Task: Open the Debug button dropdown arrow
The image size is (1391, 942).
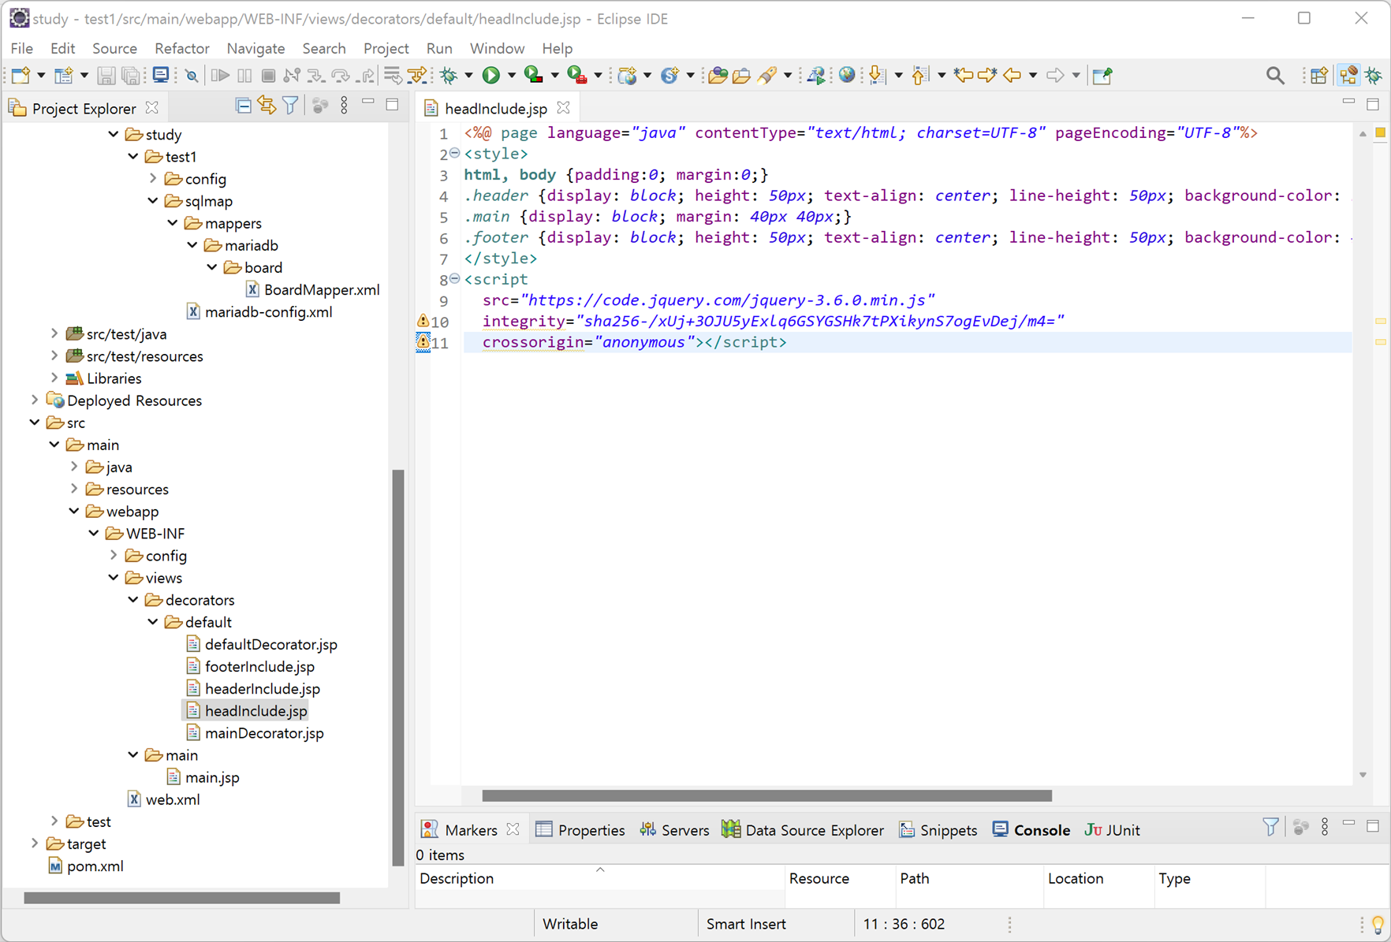Action: [x=468, y=76]
